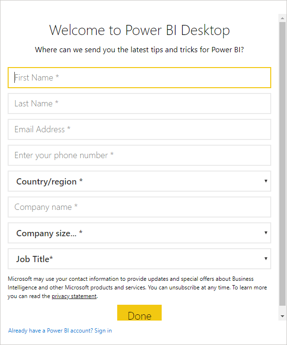Click the Welcome to Power BI Desktop heading
The width and height of the screenshot is (287, 345).
point(139,30)
